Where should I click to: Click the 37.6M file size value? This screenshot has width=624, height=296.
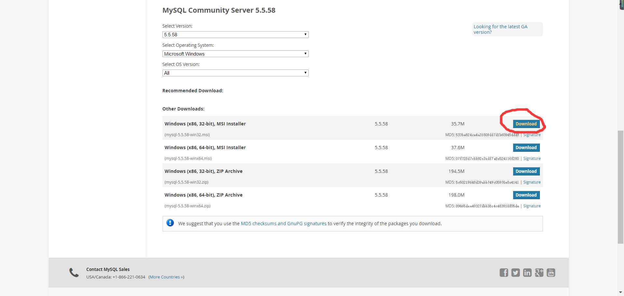point(458,148)
